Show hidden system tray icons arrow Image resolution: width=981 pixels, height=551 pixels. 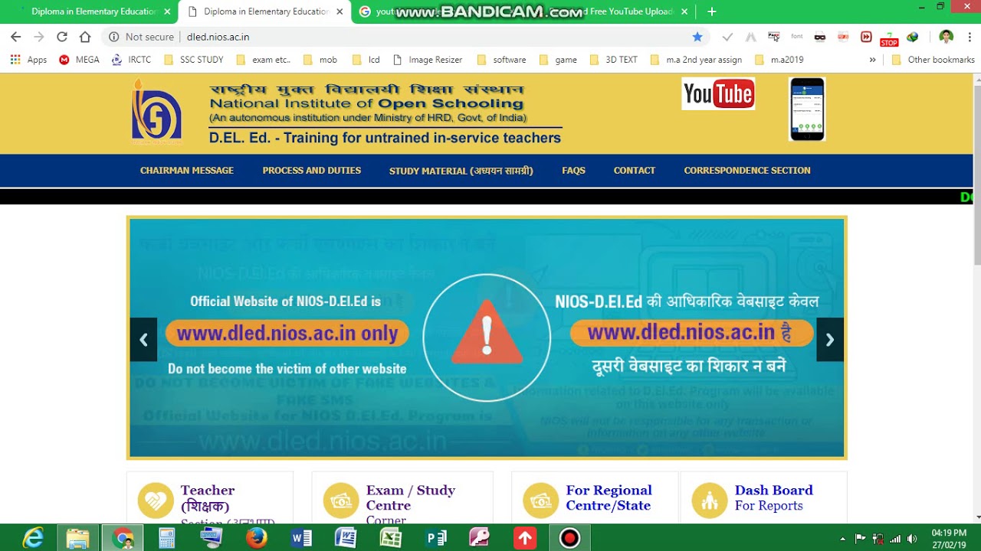pos(842,539)
